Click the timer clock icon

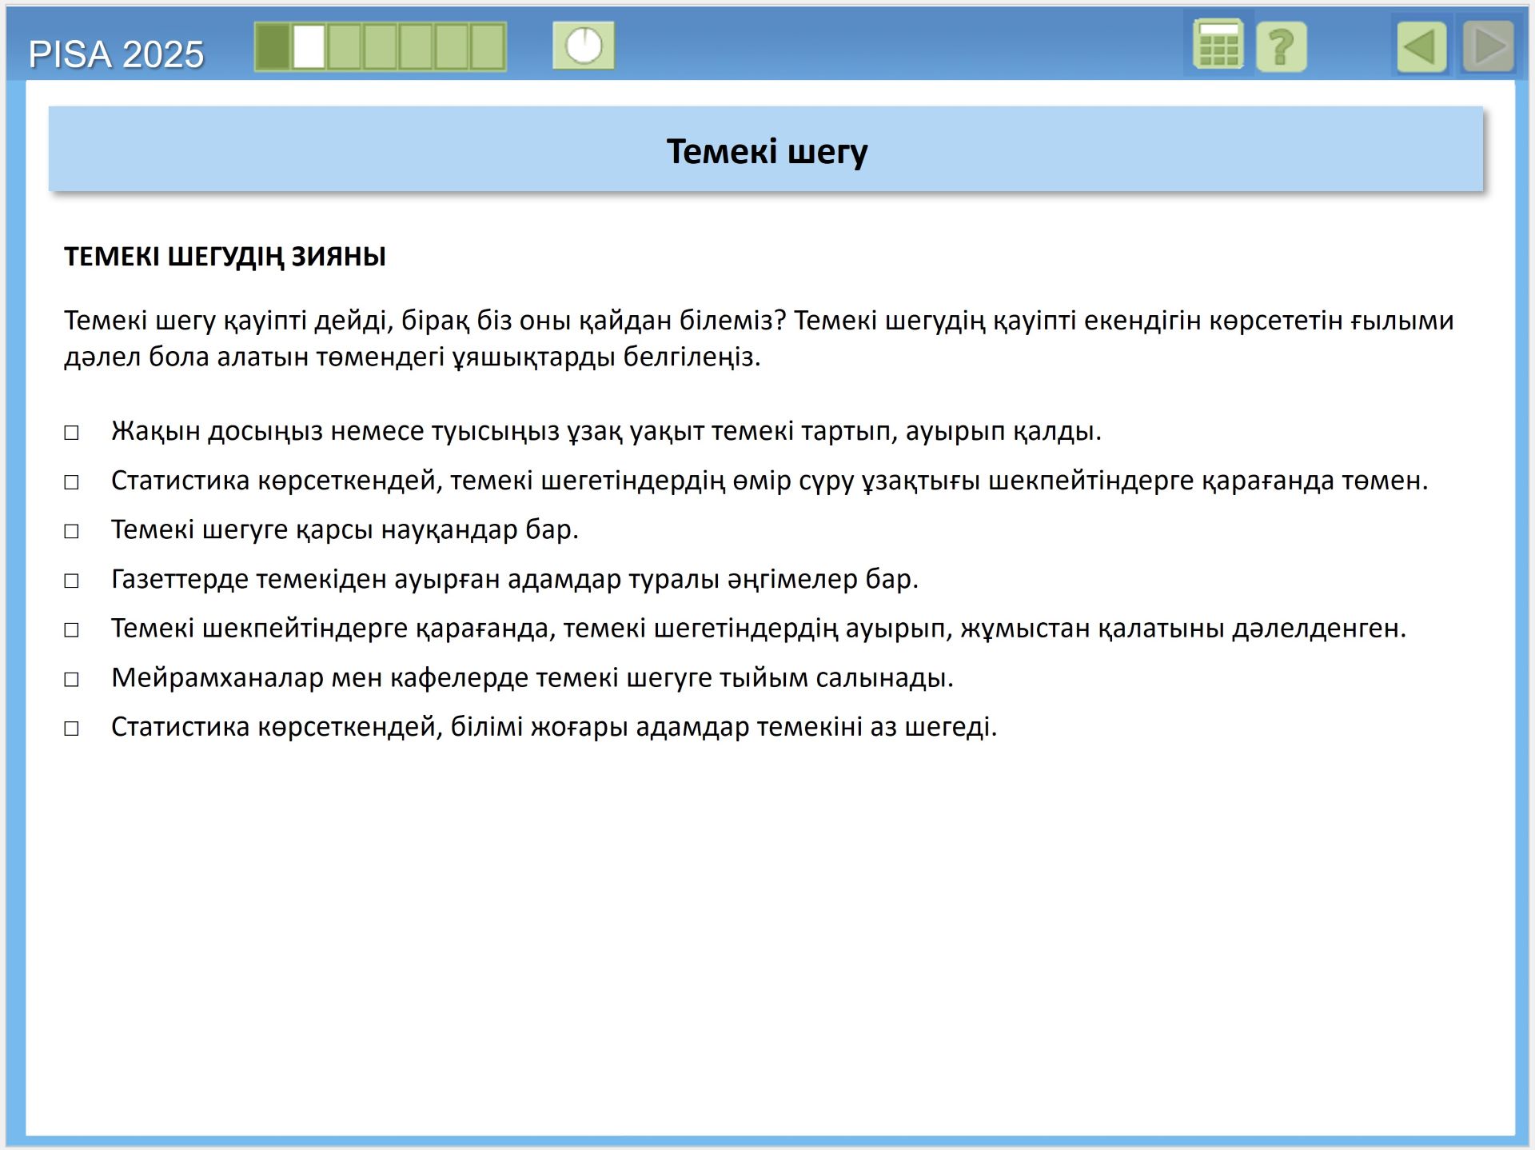tap(584, 46)
